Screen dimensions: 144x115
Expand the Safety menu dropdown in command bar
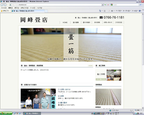click(x=127, y=11)
